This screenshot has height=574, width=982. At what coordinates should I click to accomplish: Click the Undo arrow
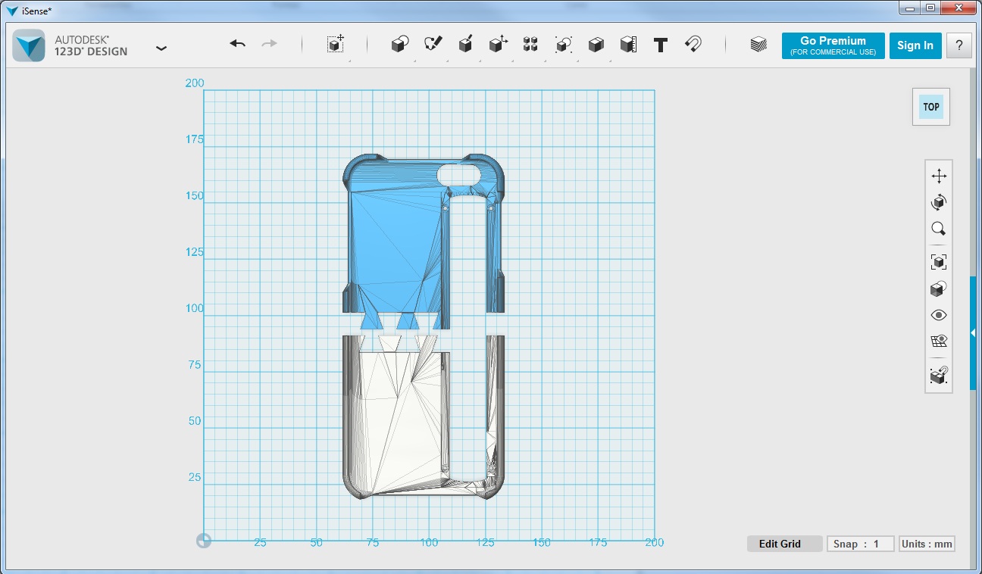[x=238, y=44]
